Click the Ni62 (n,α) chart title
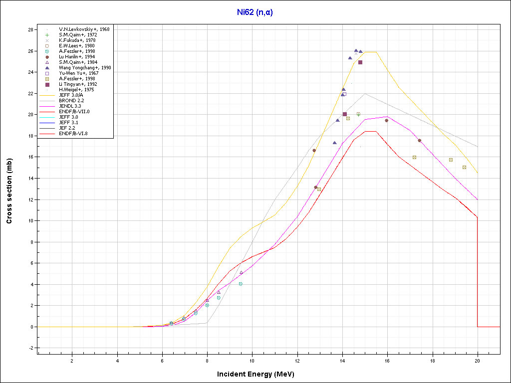 click(255, 12)
